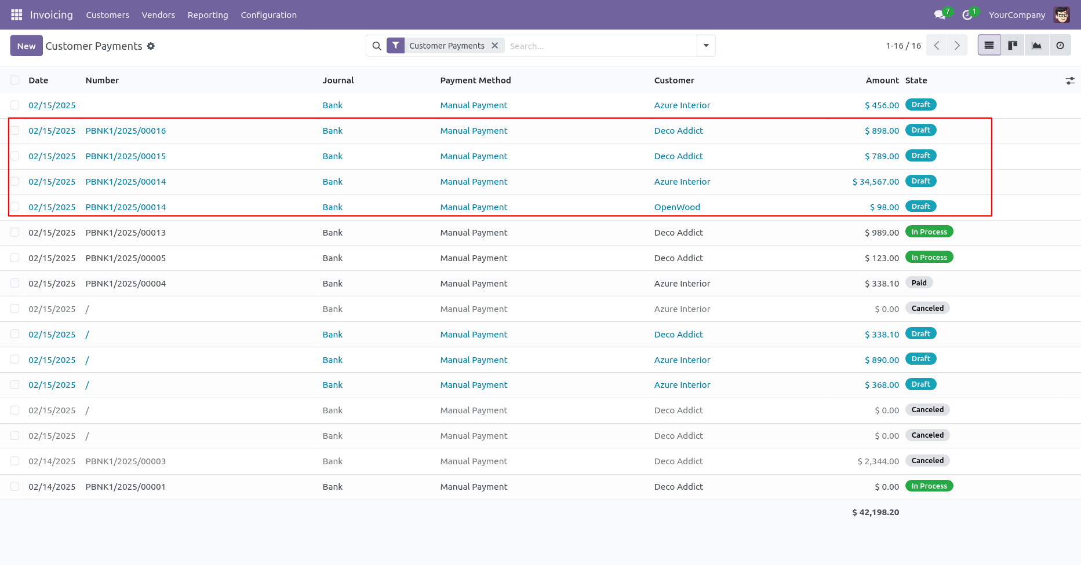Tick the checkbox for PBNK1/2025/00013
The width and height of the screenshot is (1081, 565).
(15, 232)
